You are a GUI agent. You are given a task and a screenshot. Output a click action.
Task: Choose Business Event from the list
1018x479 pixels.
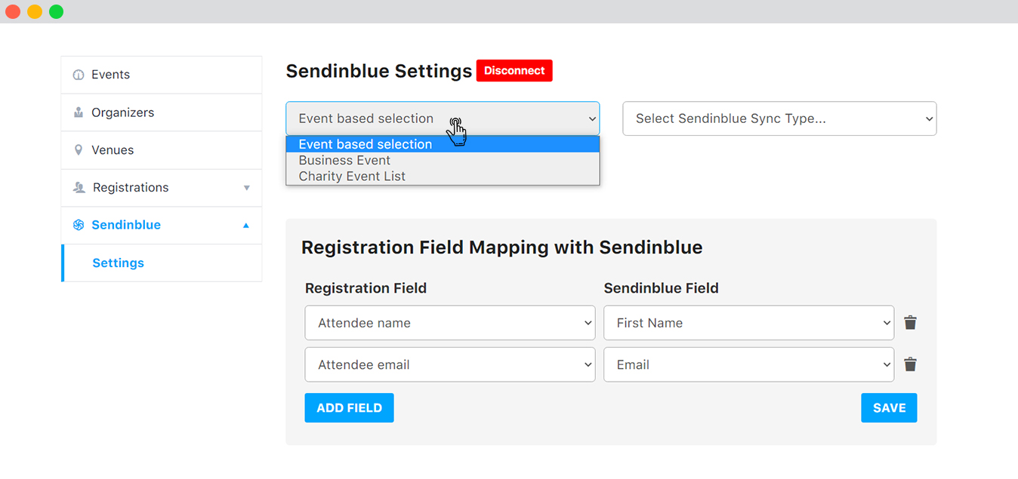pyautogui.click(x=443, y=160)
